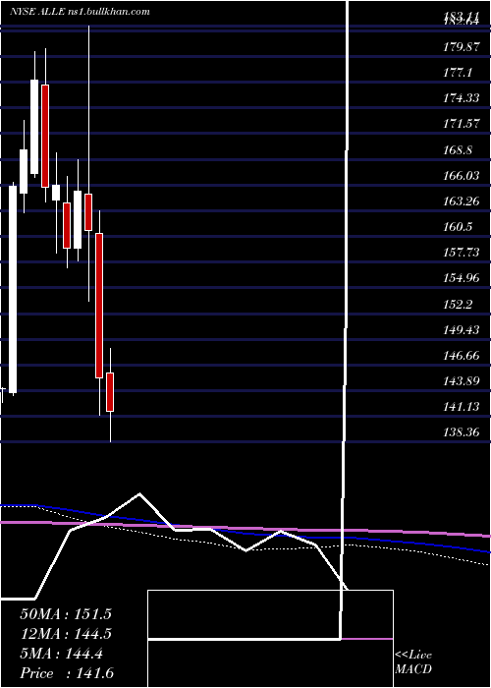Select the 179.87 price axis label
The width and height of the screenshot is (491, 688).
pos(461,47)
